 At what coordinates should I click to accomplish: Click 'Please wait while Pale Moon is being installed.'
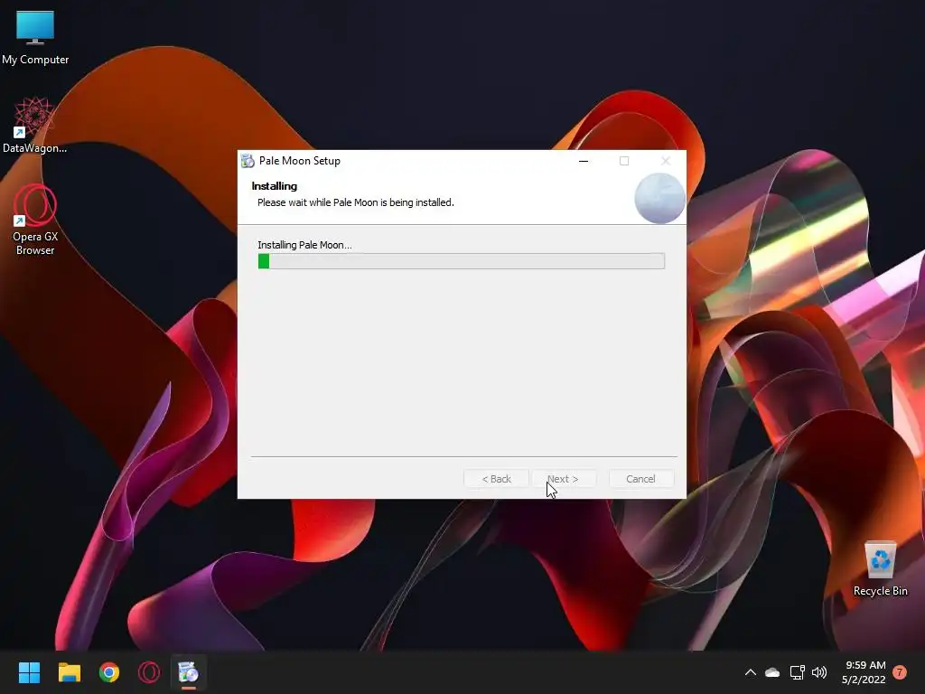pos(356,202)
